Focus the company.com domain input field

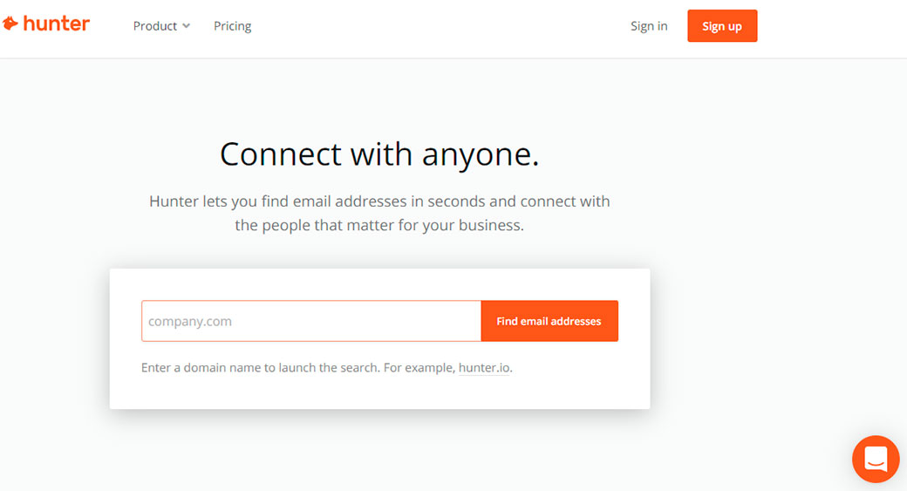pyautogui.click(x=310, y=321)
